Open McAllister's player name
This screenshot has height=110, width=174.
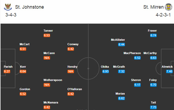point(118,40)
